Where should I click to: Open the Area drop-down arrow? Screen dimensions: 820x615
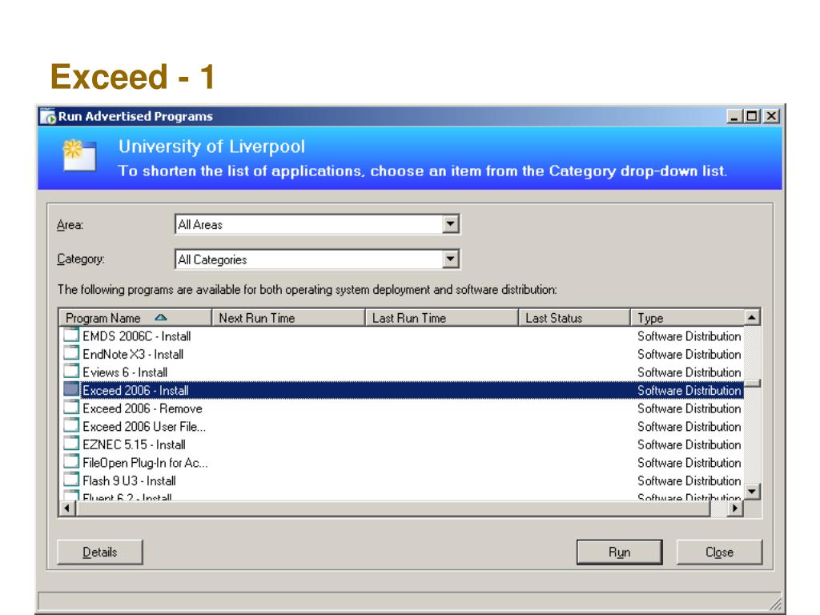450,224
